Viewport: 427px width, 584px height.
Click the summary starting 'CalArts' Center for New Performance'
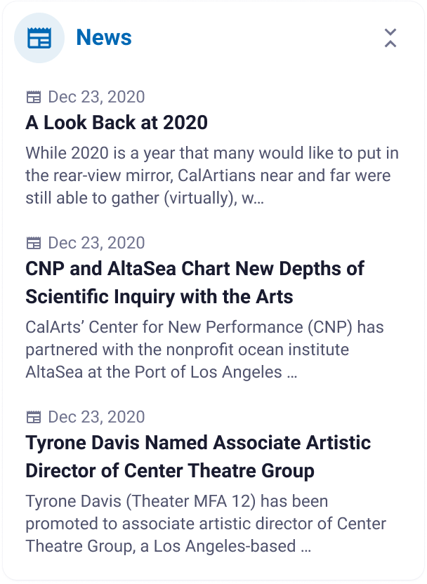204,350
